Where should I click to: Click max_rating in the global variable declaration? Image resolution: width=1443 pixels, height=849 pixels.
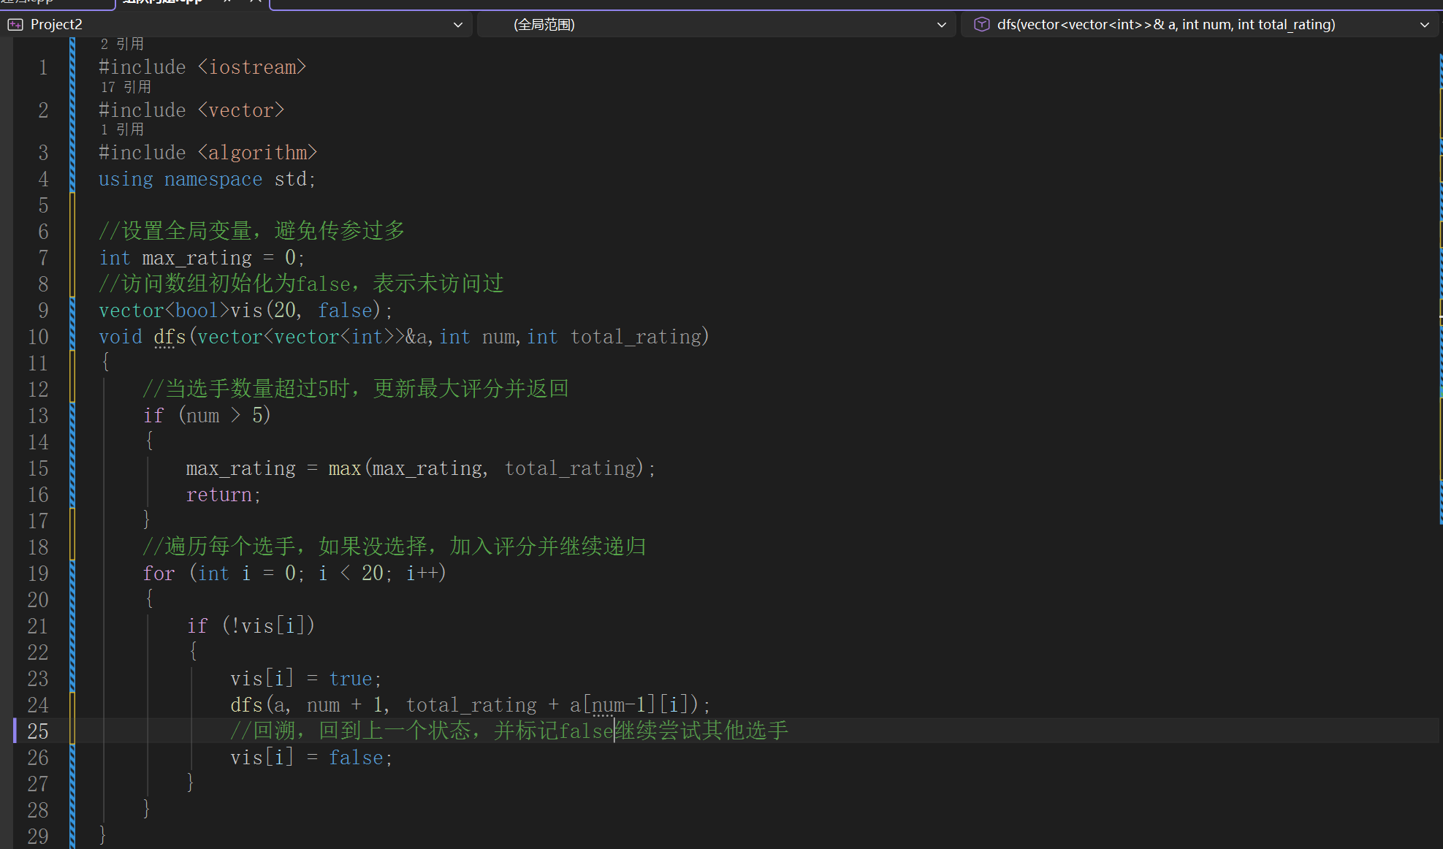click(197, 258)
